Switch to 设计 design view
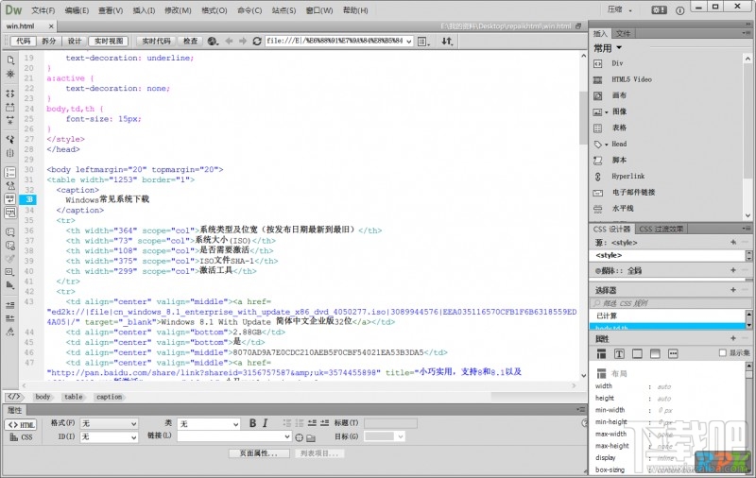Screen dimensions: 756x478 pos(75,42)
